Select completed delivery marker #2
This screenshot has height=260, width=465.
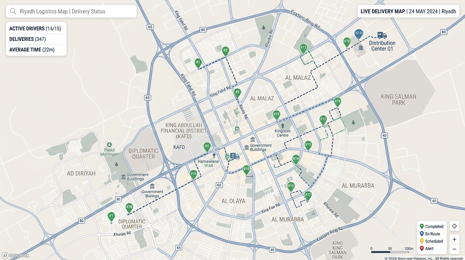click(x=225, y=51)
